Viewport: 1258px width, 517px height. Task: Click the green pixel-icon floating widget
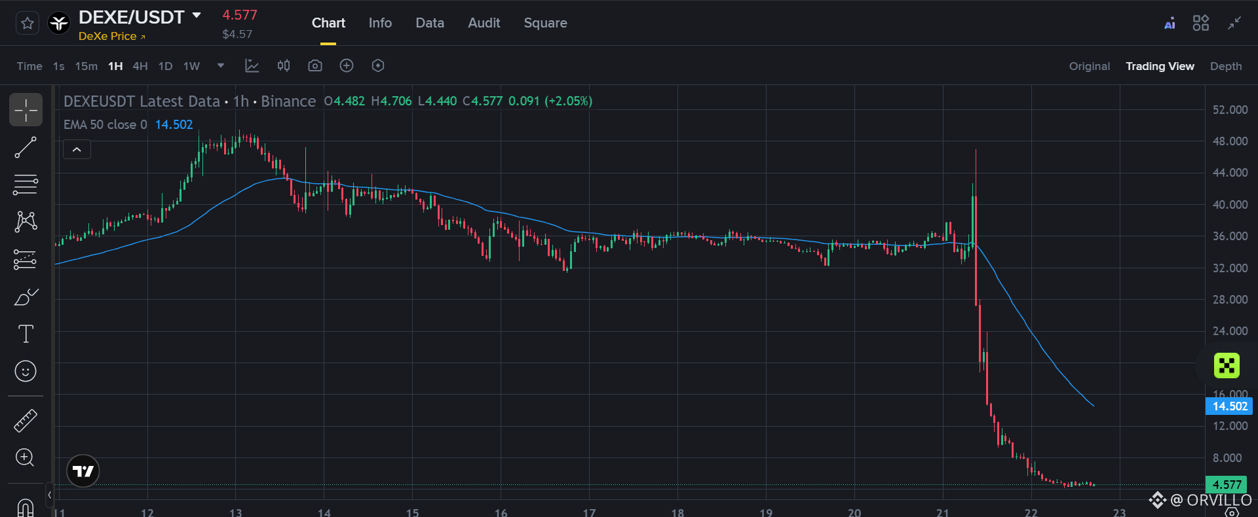(1227, 365)
